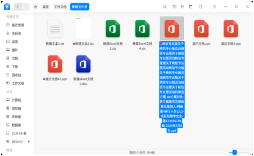Click the 图片 picture icon in sidebar
This screenshot has height=156, width=254.
pyautogui.click(x=8, y=50)
